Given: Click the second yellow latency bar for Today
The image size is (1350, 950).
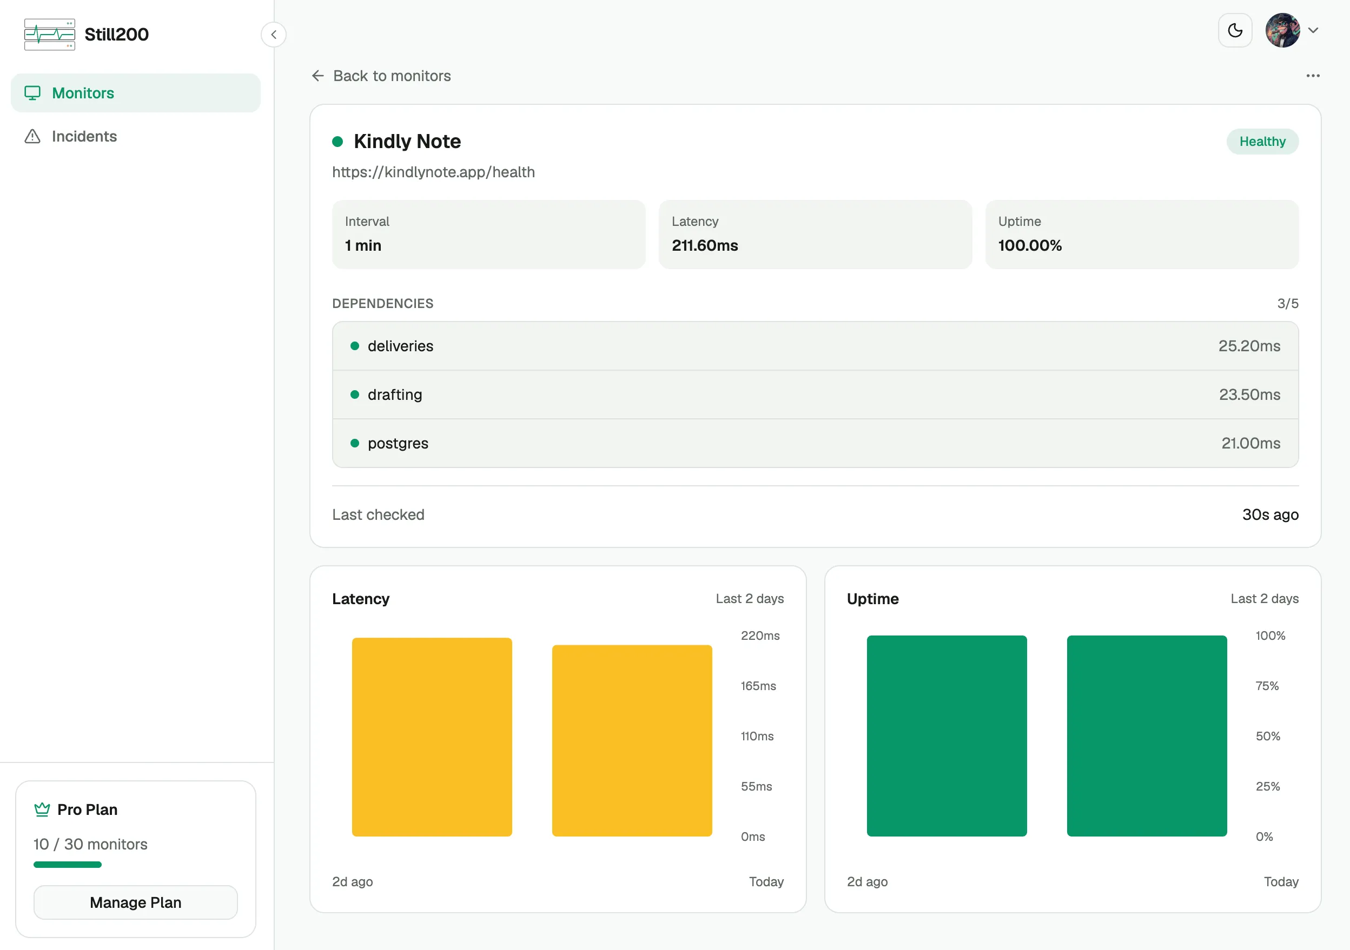Looking at the screenshot, I should pos(632,740).
